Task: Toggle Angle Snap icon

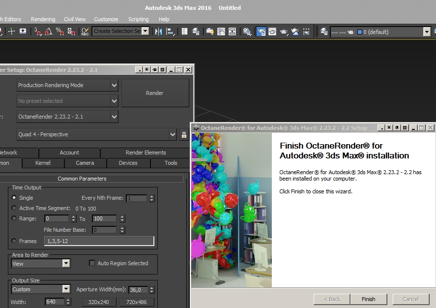Action: pyautogui.click(x=49, y=31)
